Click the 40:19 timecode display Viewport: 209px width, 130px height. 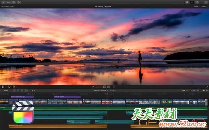point(106,87)
